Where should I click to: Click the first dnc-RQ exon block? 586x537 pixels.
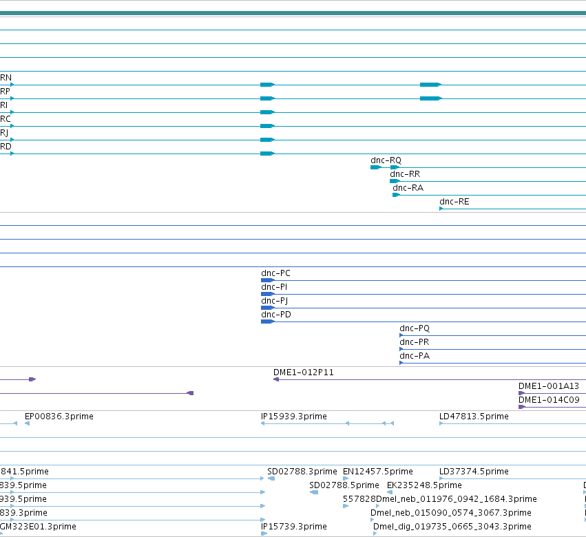coord(375,167)
